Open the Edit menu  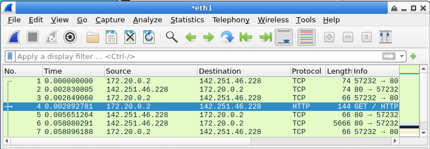pyautogui.click(x=36, y=20)
